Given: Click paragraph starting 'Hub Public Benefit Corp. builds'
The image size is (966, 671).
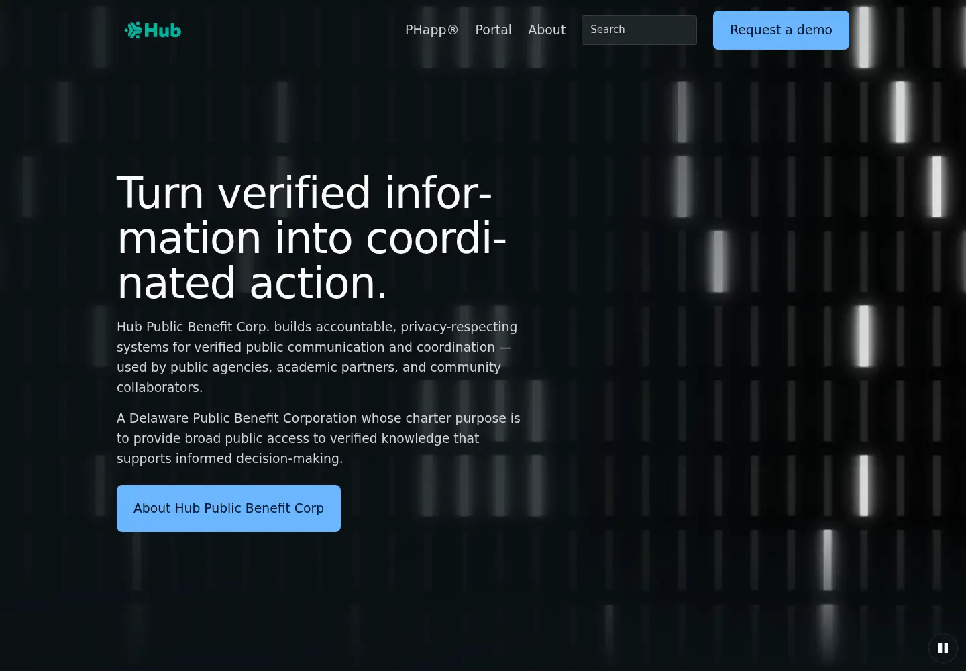Looking at the screenshot, I should pyautogui.click(x=319, y=357).
